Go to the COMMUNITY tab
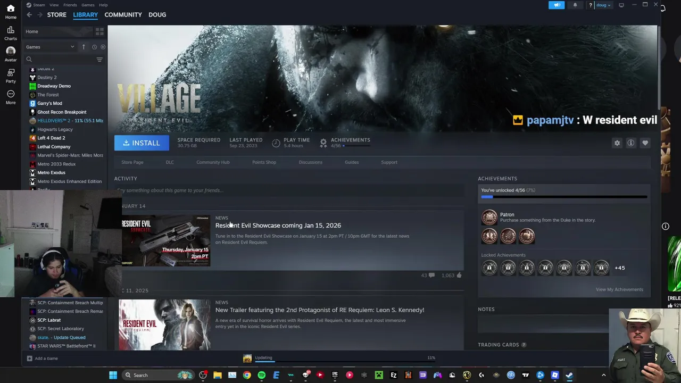 [x=123, y=15]
